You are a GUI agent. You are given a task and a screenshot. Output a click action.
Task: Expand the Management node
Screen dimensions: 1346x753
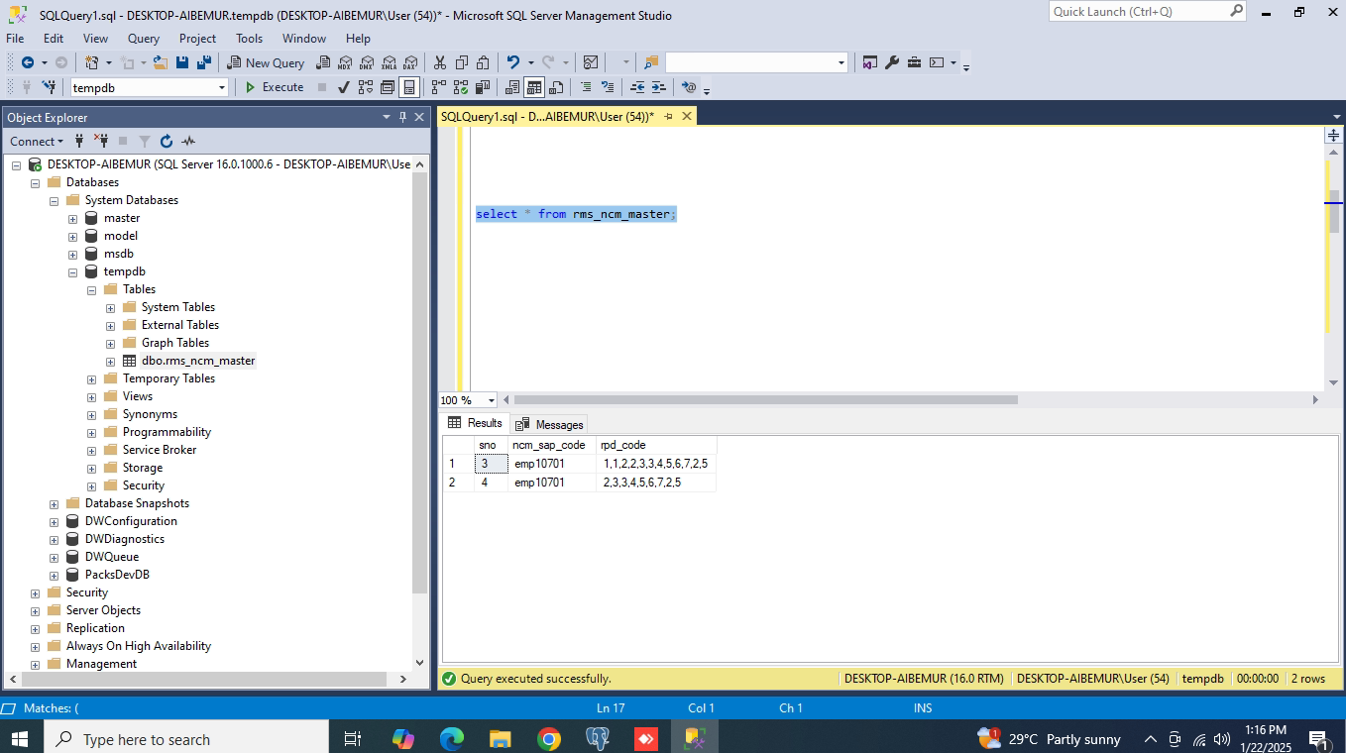[x=36, y=664]
